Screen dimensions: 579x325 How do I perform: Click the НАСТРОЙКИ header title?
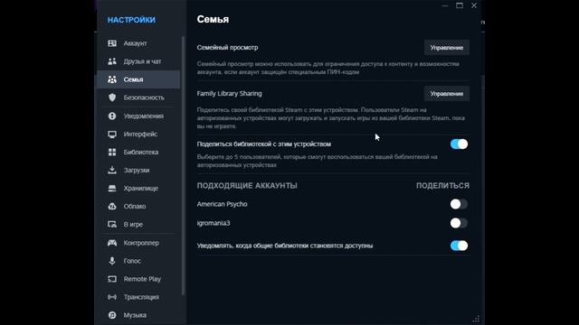[131, 20]
